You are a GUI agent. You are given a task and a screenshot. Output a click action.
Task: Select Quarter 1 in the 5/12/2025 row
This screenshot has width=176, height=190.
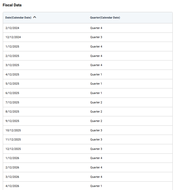96,84
